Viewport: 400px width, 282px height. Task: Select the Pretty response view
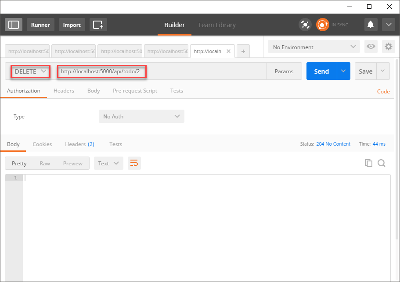coord(19,163)
